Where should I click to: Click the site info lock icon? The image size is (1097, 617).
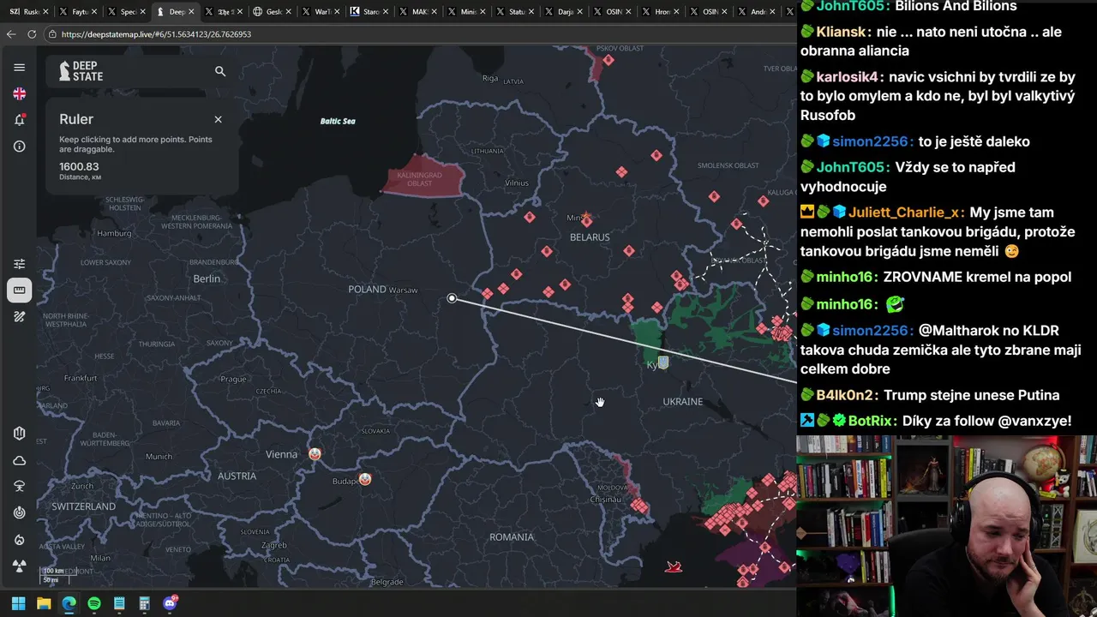[x=52, y=34]
